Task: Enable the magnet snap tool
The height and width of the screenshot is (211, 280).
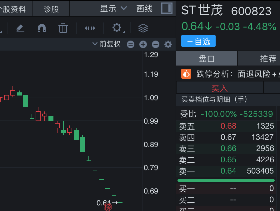Action: 42,28
